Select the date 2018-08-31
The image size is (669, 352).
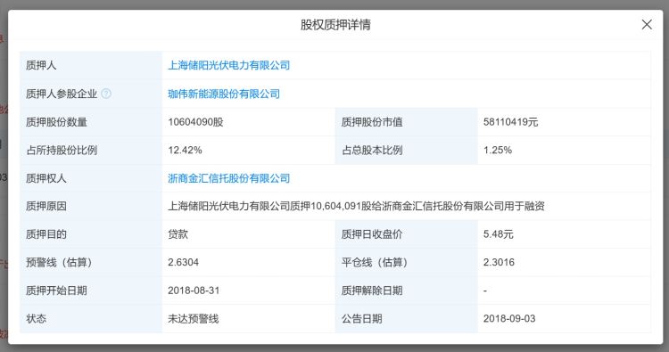[194, 291]
